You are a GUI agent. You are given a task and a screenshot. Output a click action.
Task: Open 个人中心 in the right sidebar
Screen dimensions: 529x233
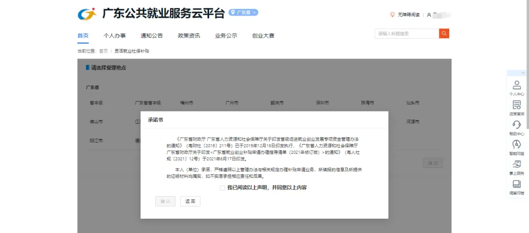(x=516, y=87)
